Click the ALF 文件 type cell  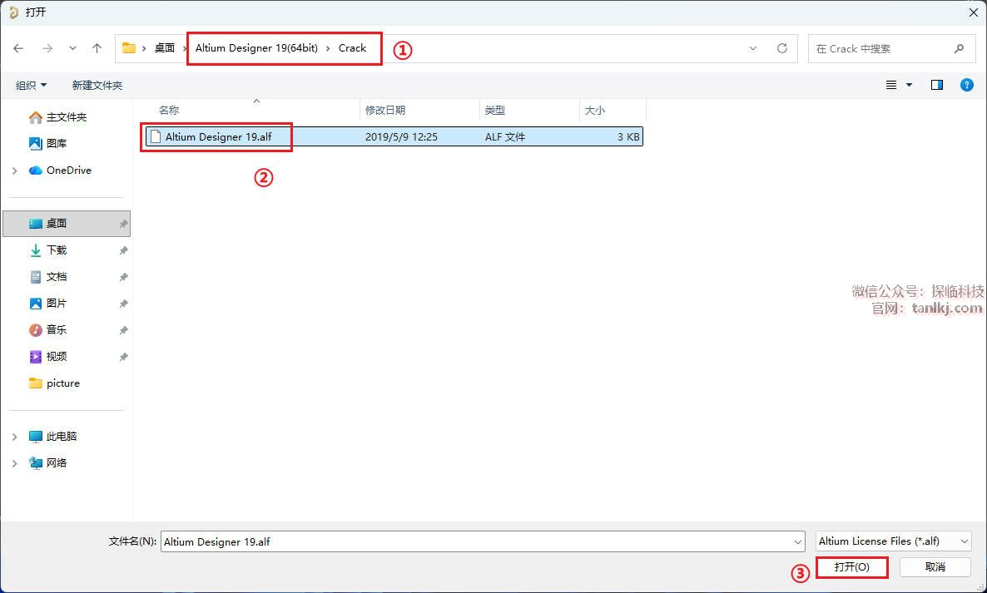tap(505, 136)
